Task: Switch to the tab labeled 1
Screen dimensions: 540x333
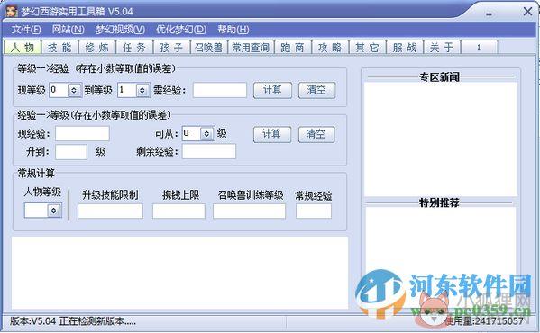Action: 479,48
